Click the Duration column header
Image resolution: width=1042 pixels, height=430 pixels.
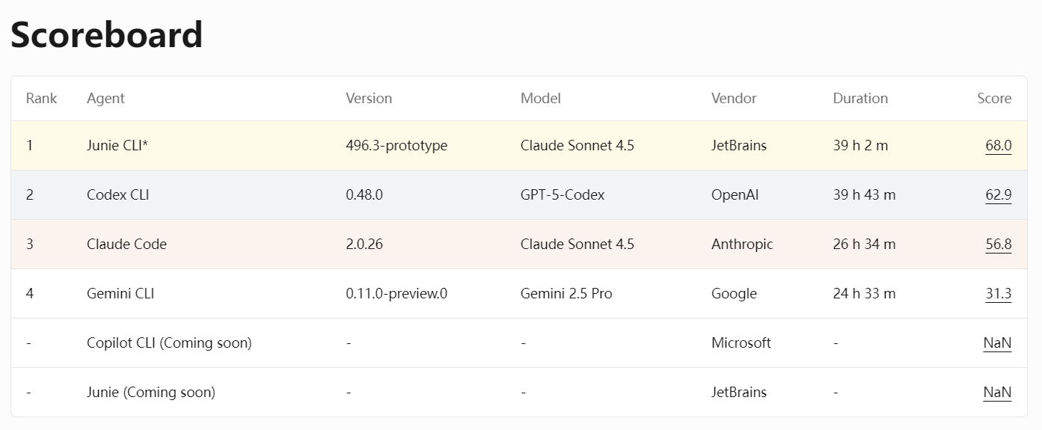[860, 99]
